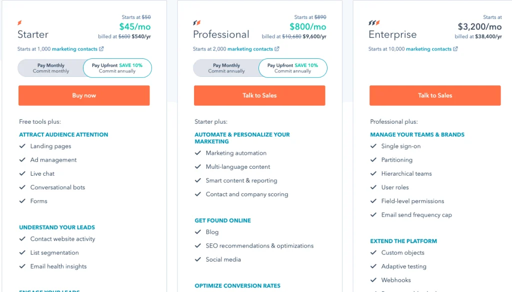Click the Buy now button
The width and height of the screenshot is (512, 292).
click(x=84, y=95)
